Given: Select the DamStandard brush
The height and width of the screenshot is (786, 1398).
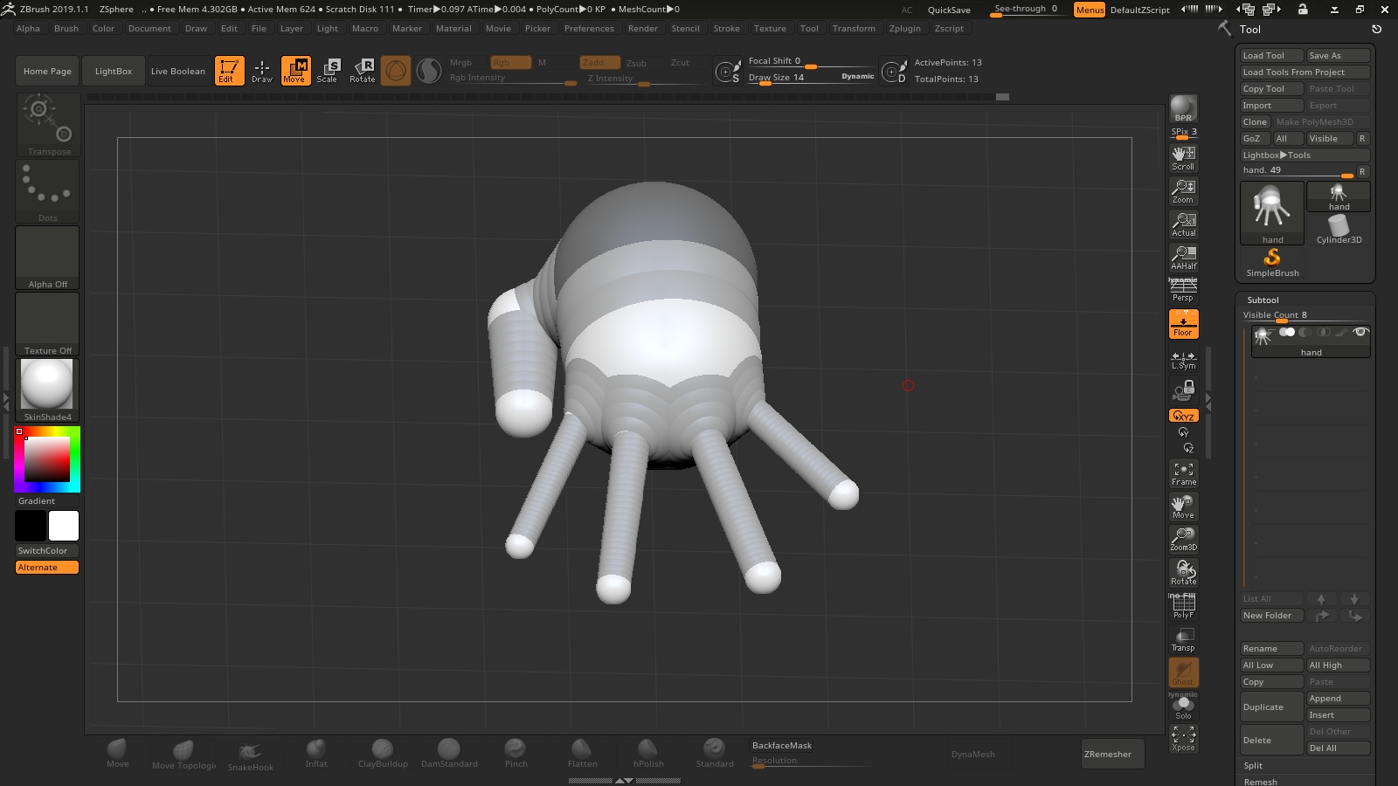Looking at the screenshot, I should pyautogui.click(x=449, y=755).
